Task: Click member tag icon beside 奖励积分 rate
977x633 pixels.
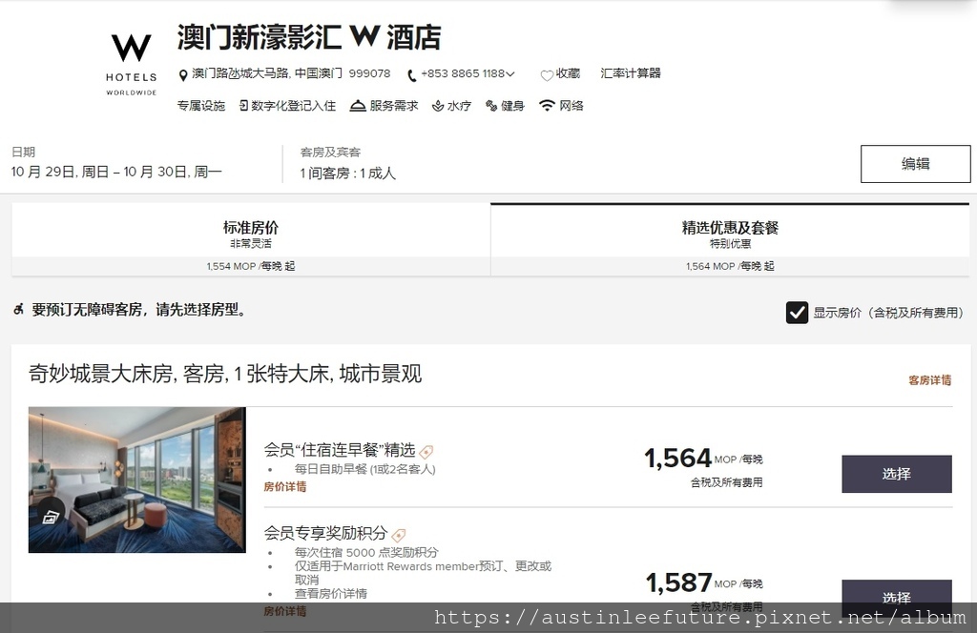Action: [x=399, y=535]
